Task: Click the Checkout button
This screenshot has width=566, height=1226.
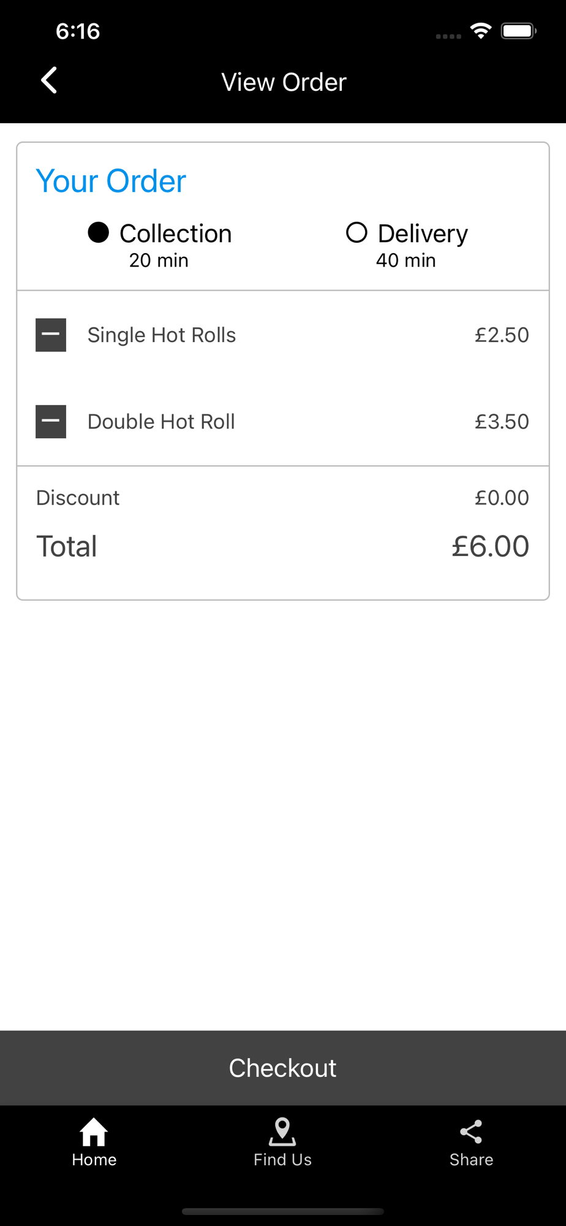Action: (283, 1068)
